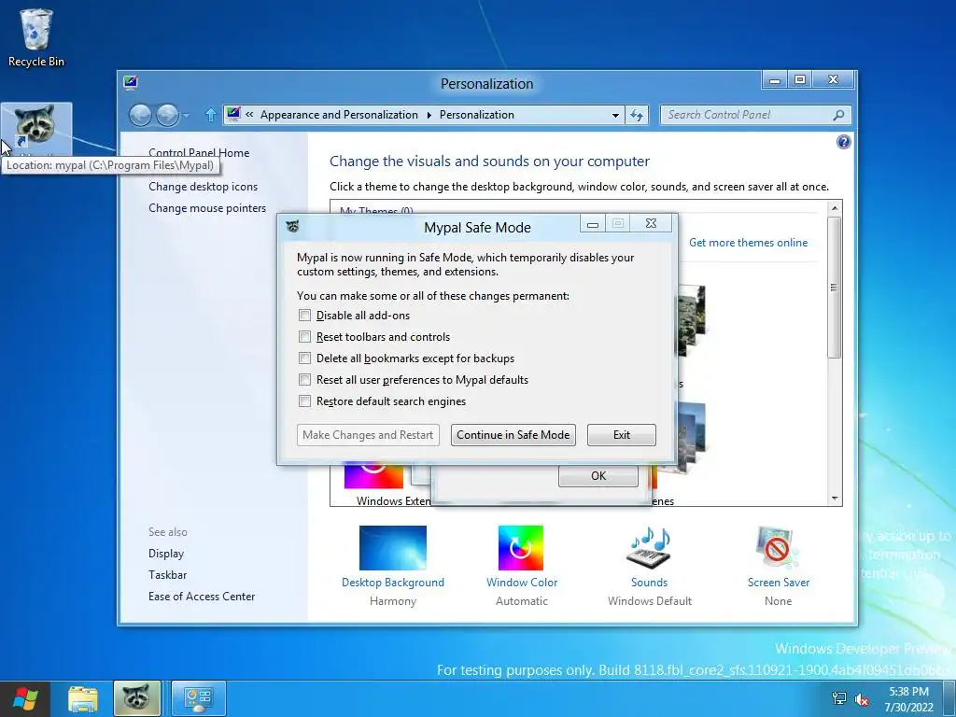Image resolution: width=956 pixels, height=717 pixels.
Task: Check Delete all bookmarks except for backups
Action: 304,358
